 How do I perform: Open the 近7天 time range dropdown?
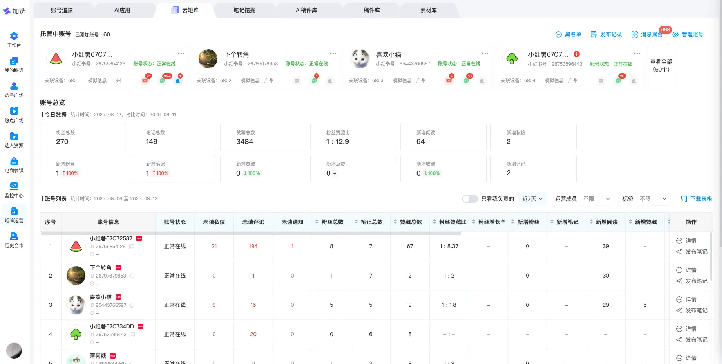click(x=532, y=199)
